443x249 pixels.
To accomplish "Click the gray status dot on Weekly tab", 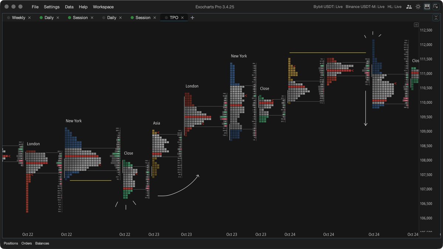I will pyautogui.click(x=8, y=18).
